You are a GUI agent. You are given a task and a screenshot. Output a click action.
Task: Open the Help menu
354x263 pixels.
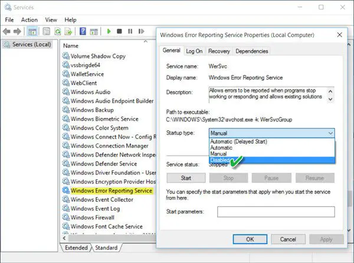click(70, 20)
